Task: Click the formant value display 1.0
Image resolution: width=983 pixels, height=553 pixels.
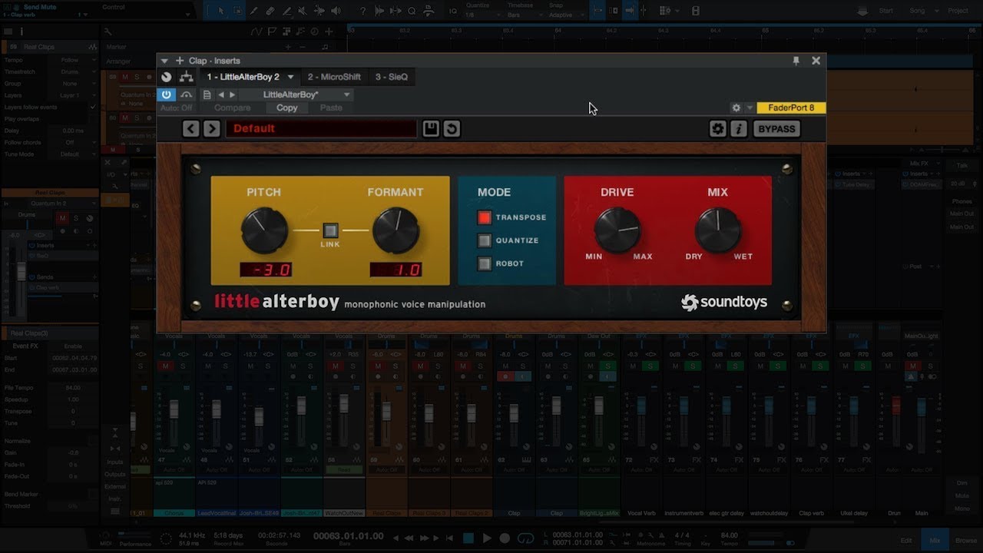Action: (396, 270)
